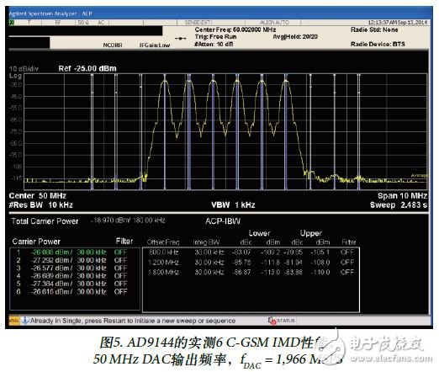
Task: Click the Span 10 MHz readout
Action: (402, 196)
